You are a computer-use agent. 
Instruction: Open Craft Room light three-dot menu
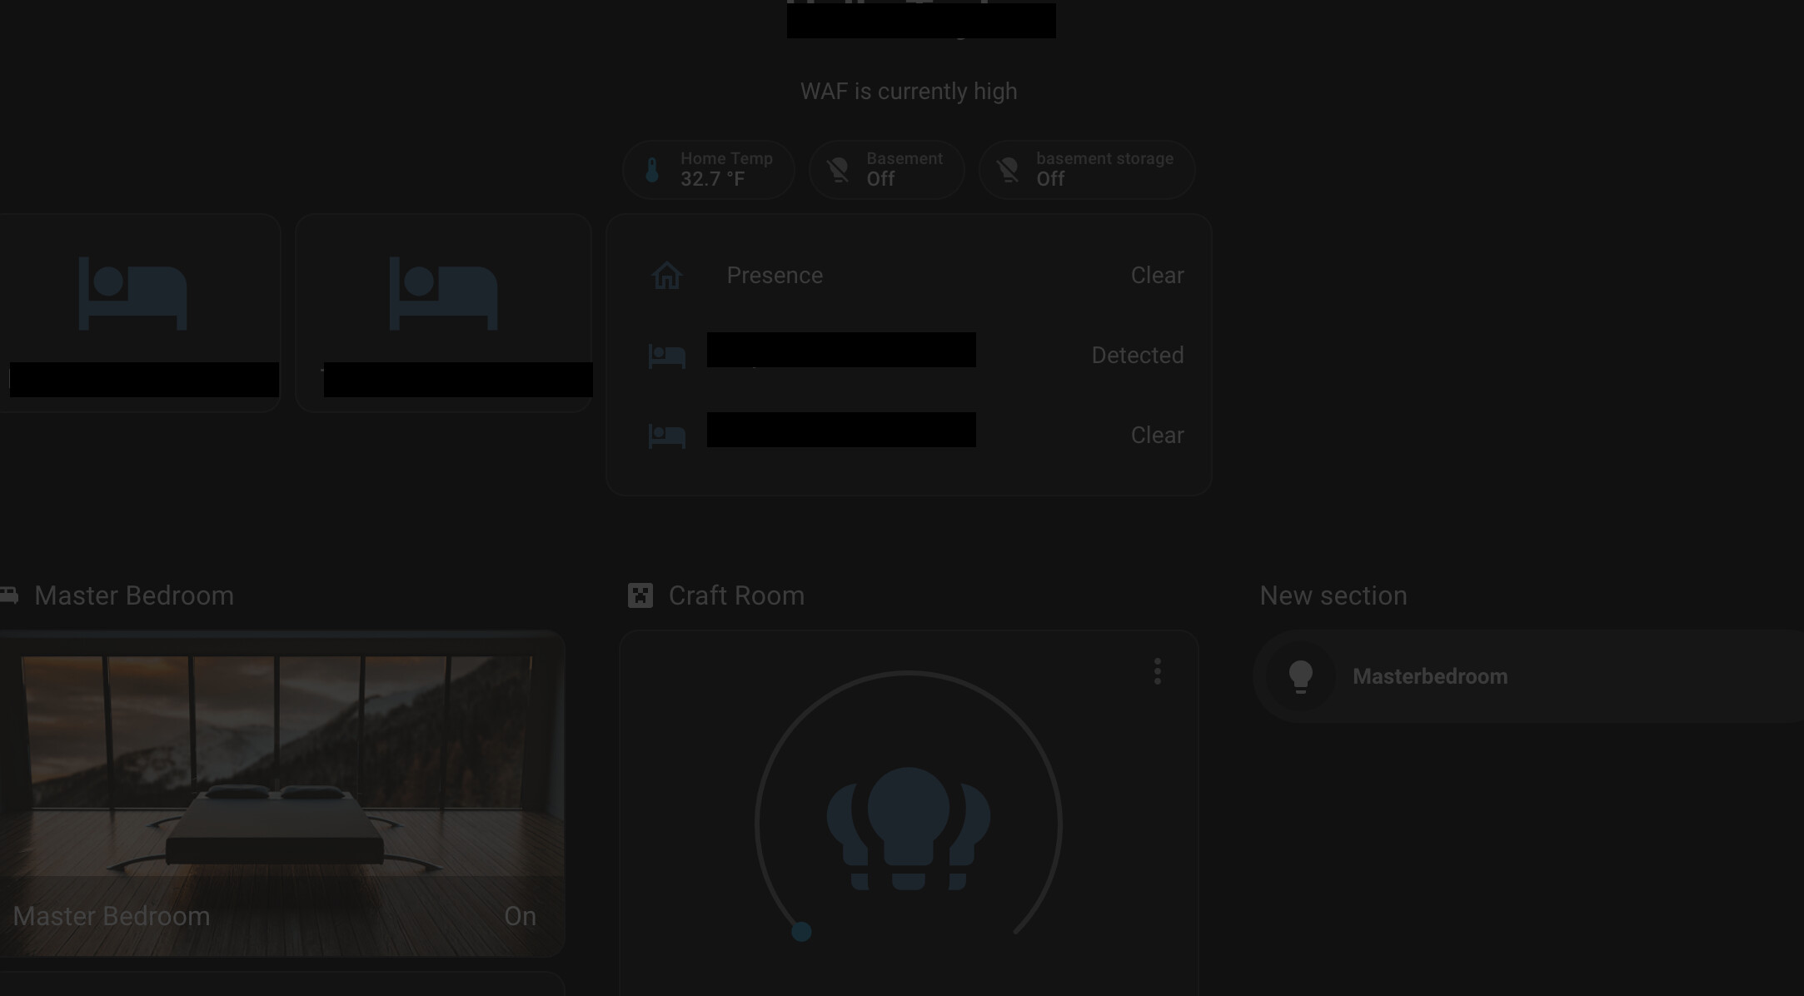(x=1157, y=671)
